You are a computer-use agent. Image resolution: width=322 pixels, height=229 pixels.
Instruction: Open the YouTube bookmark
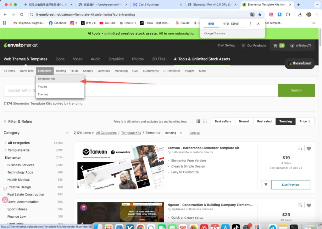tap(108, 23)
